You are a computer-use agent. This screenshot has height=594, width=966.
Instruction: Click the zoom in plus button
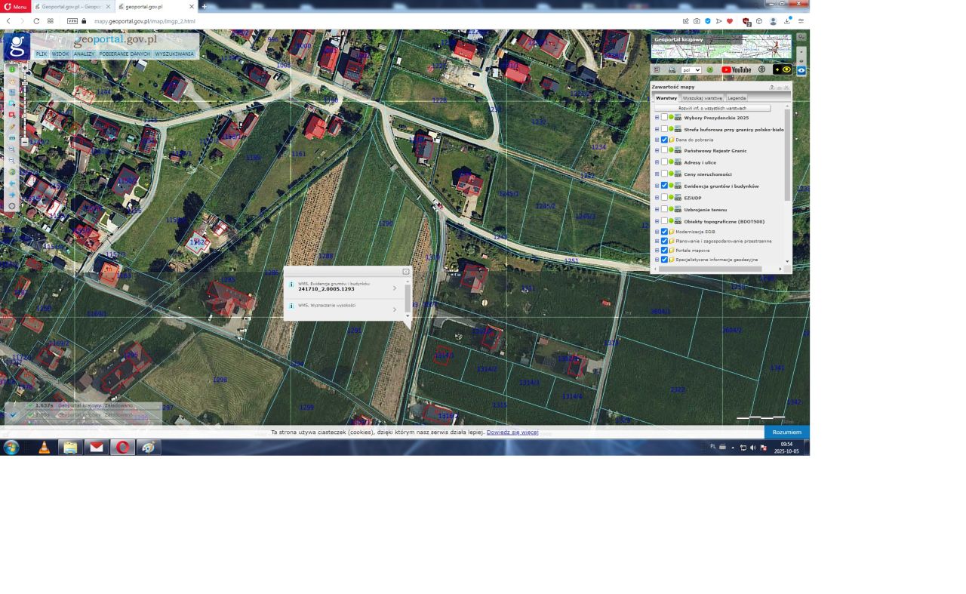coord(24,68)
